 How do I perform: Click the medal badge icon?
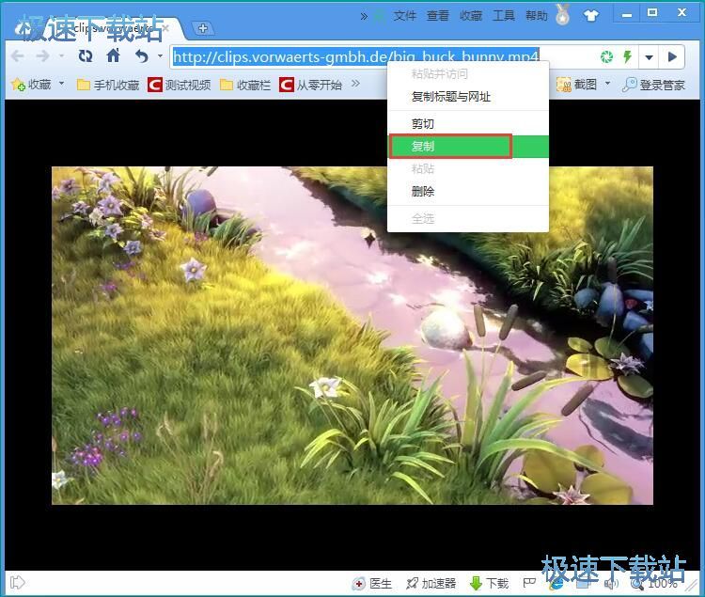[x=562, y=14]
